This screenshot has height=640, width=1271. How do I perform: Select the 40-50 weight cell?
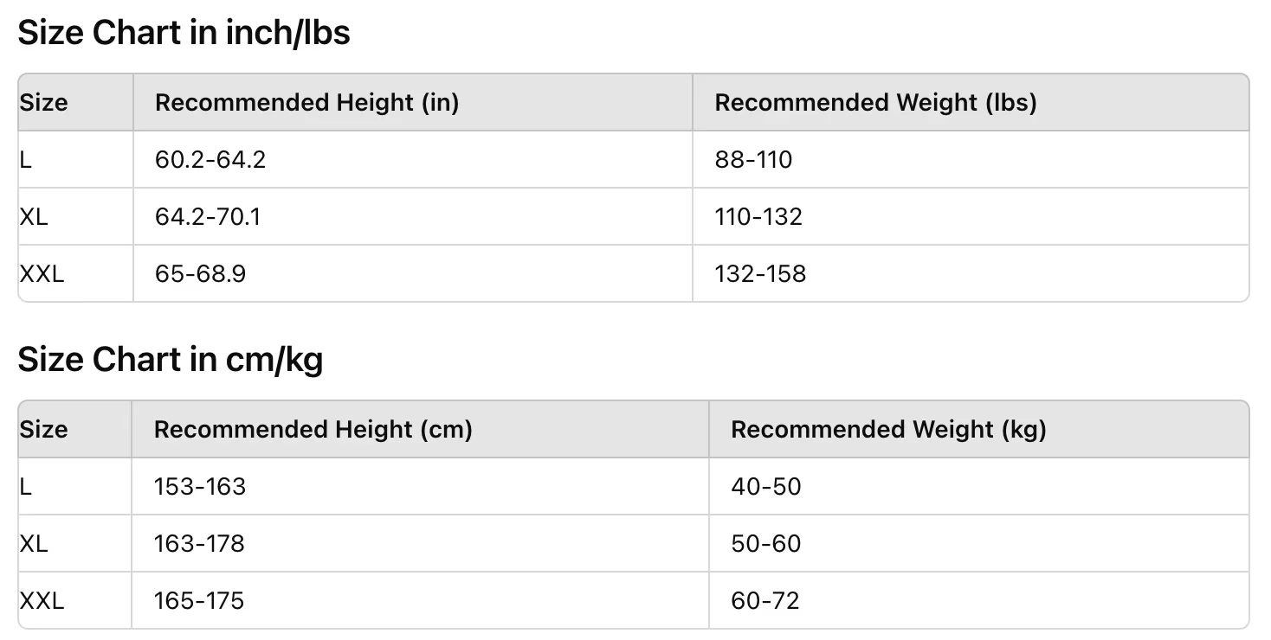pos(766,487)
